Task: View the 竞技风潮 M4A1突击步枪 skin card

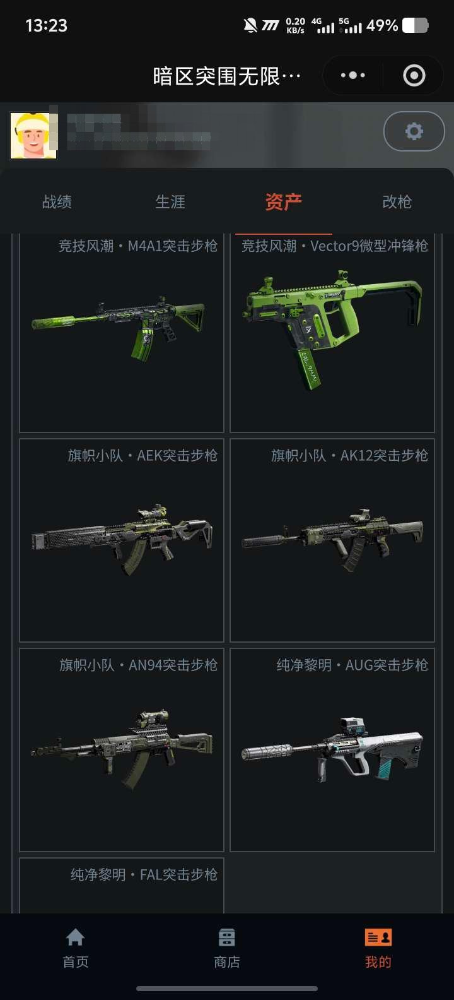Action: (122, 333)
